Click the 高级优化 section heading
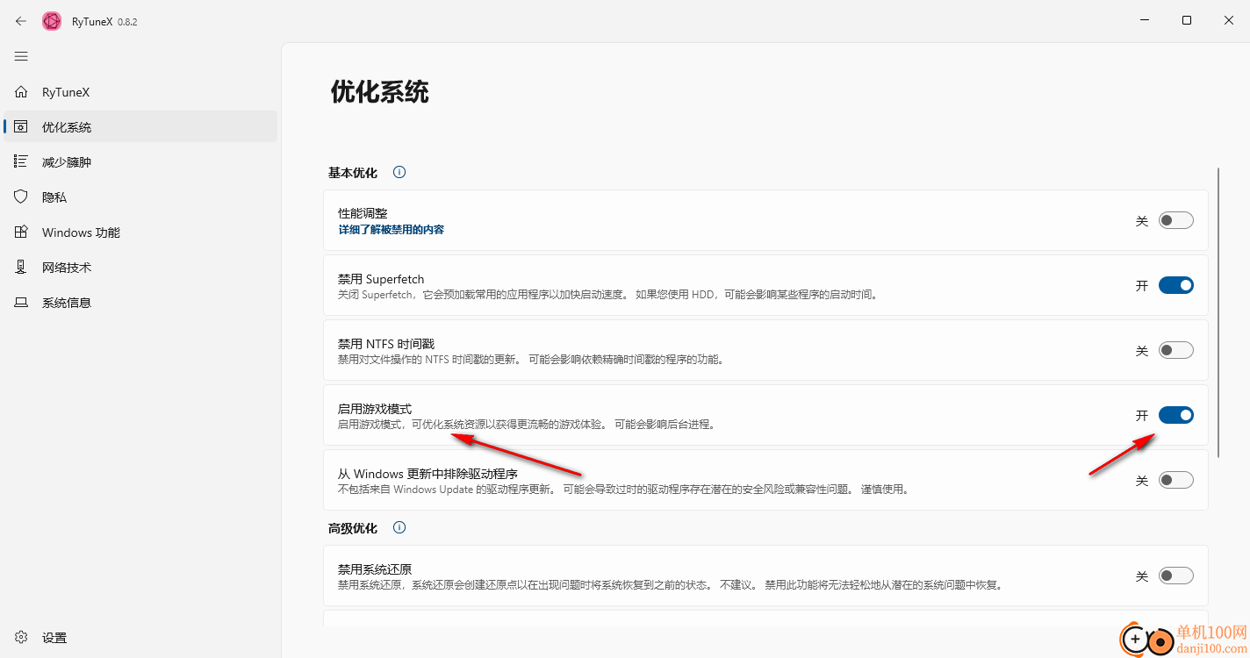1250x658 pixels. (x=353, y=528)
